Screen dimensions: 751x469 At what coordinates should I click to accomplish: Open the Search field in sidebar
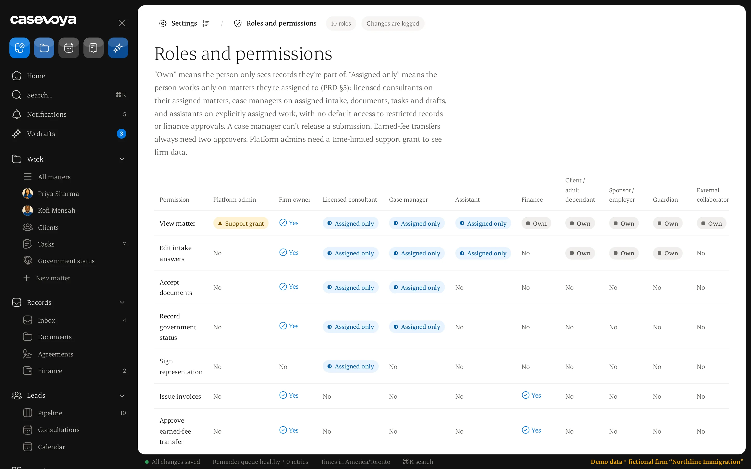point(69,95)
